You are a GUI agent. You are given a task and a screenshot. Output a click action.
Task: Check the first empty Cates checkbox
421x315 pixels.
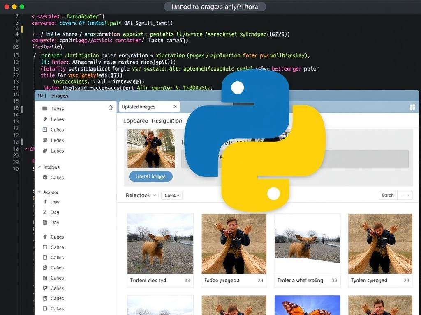[x=44, y=247]
